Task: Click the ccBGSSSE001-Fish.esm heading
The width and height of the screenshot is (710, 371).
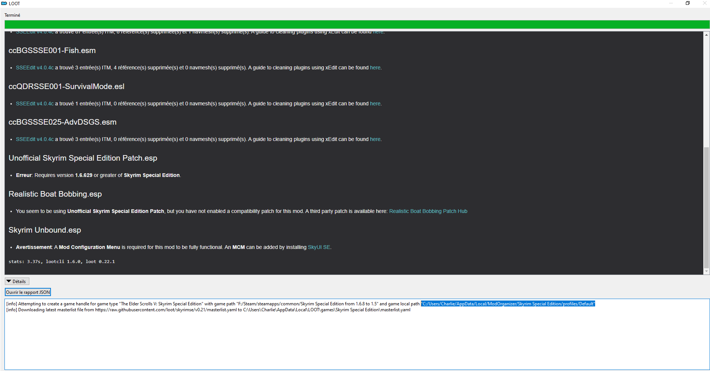Action: [52, 50]
